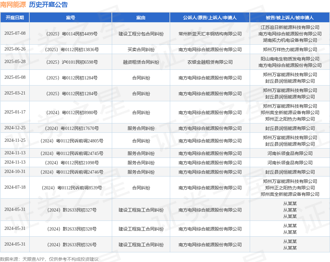This screenshot has height=262, width=330.
Task: Select the 公诉人/原告/上诉人/申请人 column header
Action: 210,18
